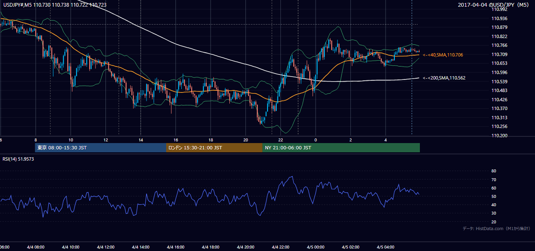The image size is (535, 251).
Task: Click price level 110.766 on axis
Action: click(x=499, y=45)
